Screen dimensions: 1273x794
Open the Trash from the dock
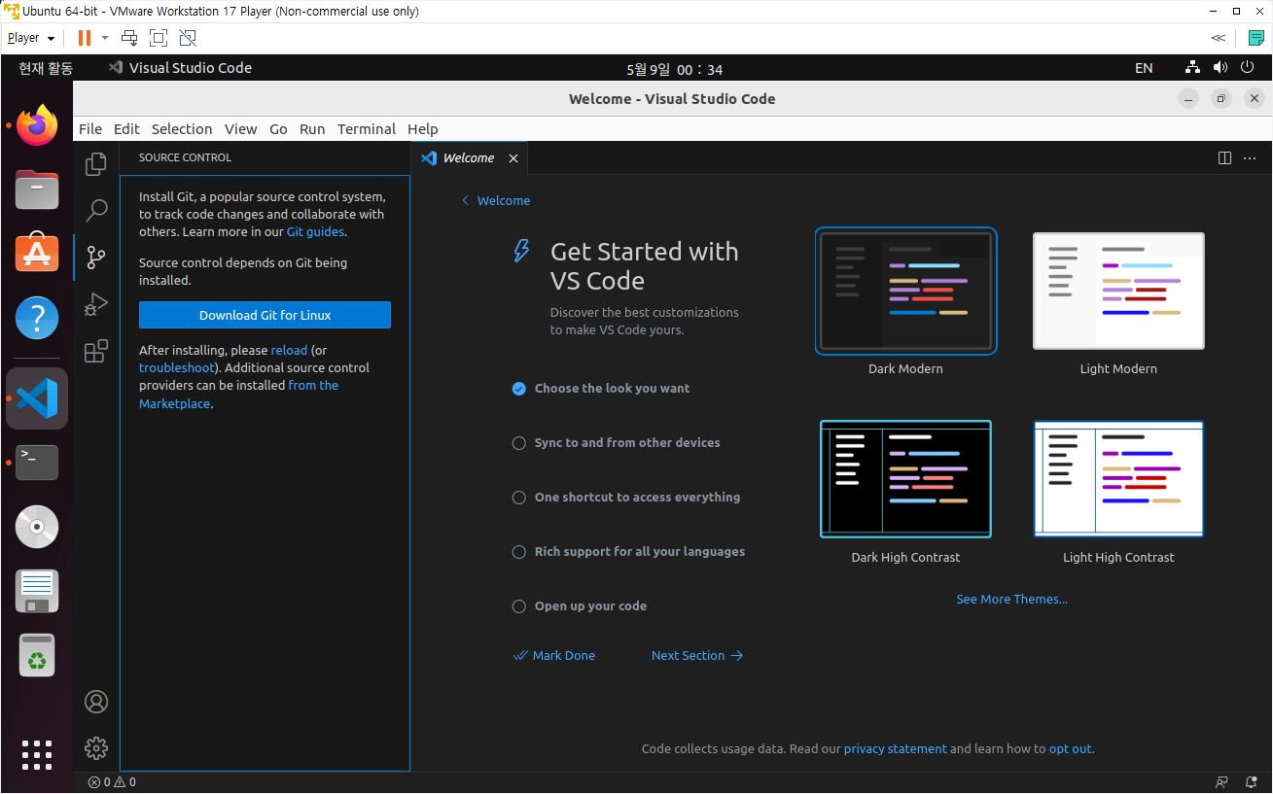37,656
